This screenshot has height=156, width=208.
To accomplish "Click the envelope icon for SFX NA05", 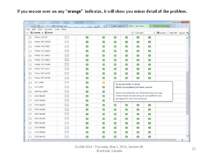I will [x=67, y=114].
